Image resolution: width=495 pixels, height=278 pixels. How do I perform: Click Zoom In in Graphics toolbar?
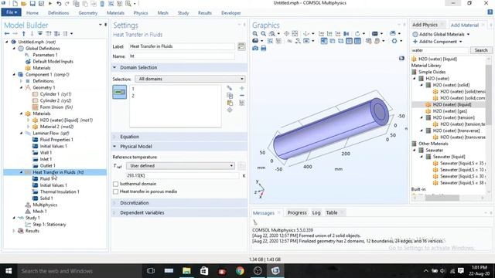pos(255,33)
